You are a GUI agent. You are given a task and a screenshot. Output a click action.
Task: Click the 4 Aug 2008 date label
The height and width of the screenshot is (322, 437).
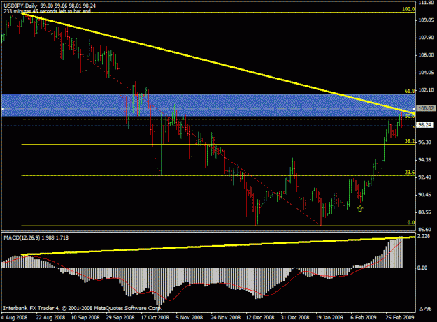pyautogui.click(x=15, y=317)
